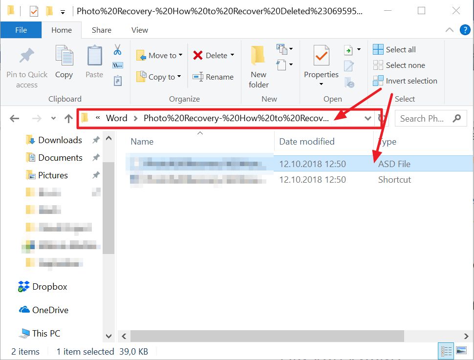
Task: Switch to the View ribbon tab
Action: pyautogui.click(x=139, y=30)
